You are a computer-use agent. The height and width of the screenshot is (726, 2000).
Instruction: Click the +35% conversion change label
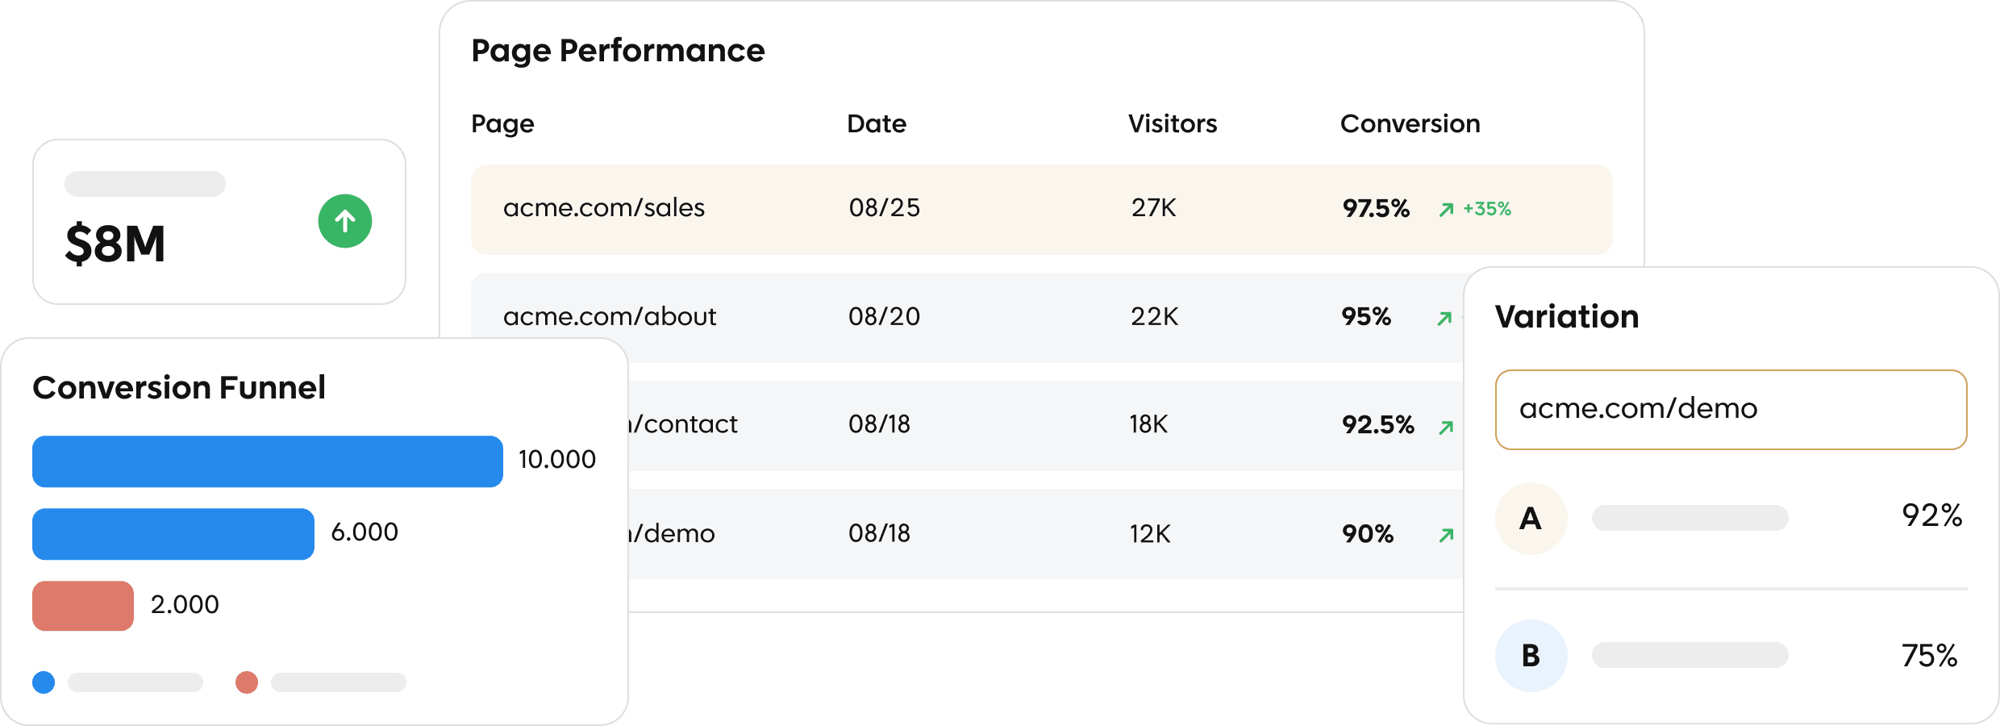click(x=1487, y=209)
